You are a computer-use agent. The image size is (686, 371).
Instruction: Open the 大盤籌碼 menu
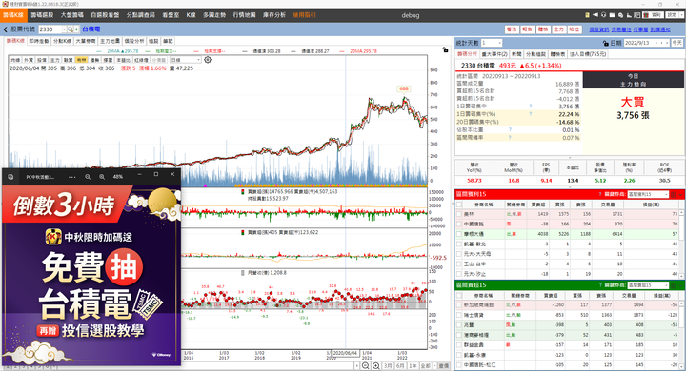point(72,15)
